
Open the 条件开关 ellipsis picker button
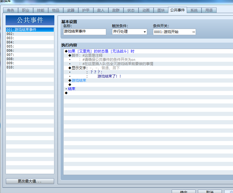click(x=193, y=32)
